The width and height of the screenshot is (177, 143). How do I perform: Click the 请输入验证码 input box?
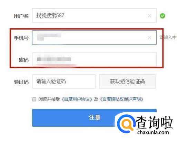click(64, 82)
